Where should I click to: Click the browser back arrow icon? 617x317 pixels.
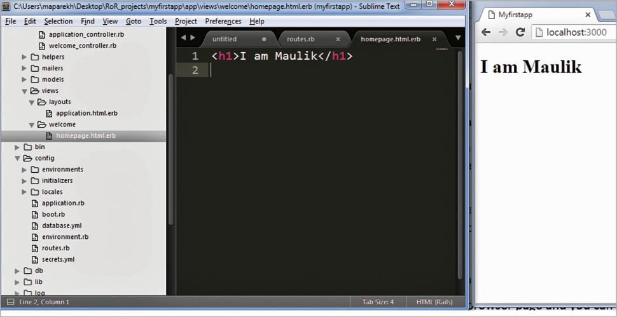[x=487, y=32]
